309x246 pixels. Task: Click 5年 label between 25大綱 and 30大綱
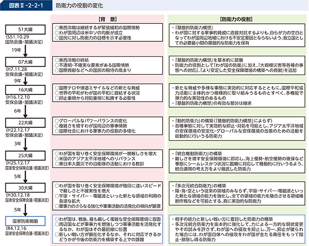(x=18, y=176)
